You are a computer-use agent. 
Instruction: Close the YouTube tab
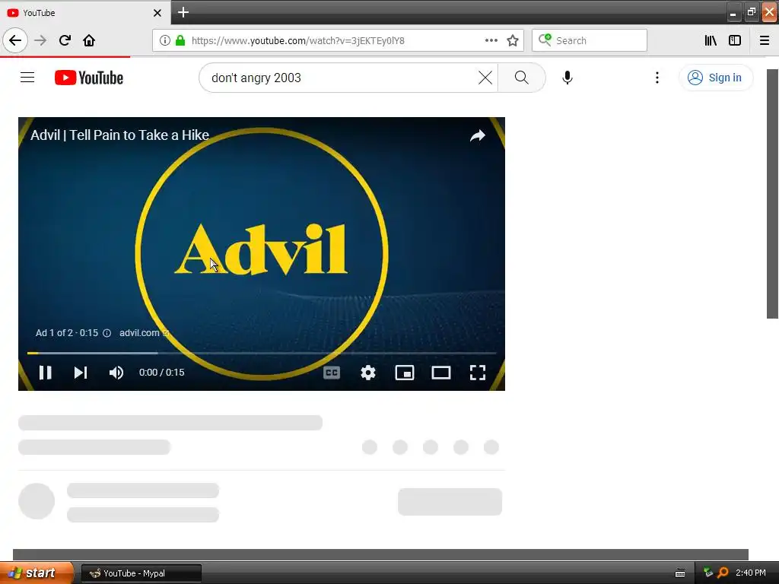click(157, 13)
